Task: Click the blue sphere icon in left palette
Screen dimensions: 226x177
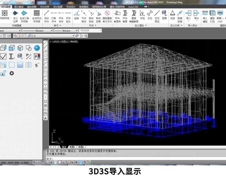Action: (x=37, y=48)
